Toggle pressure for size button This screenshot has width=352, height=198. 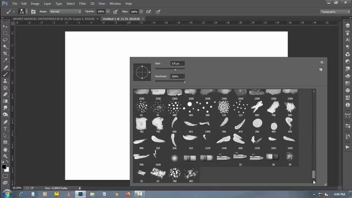tap(158, 12)
